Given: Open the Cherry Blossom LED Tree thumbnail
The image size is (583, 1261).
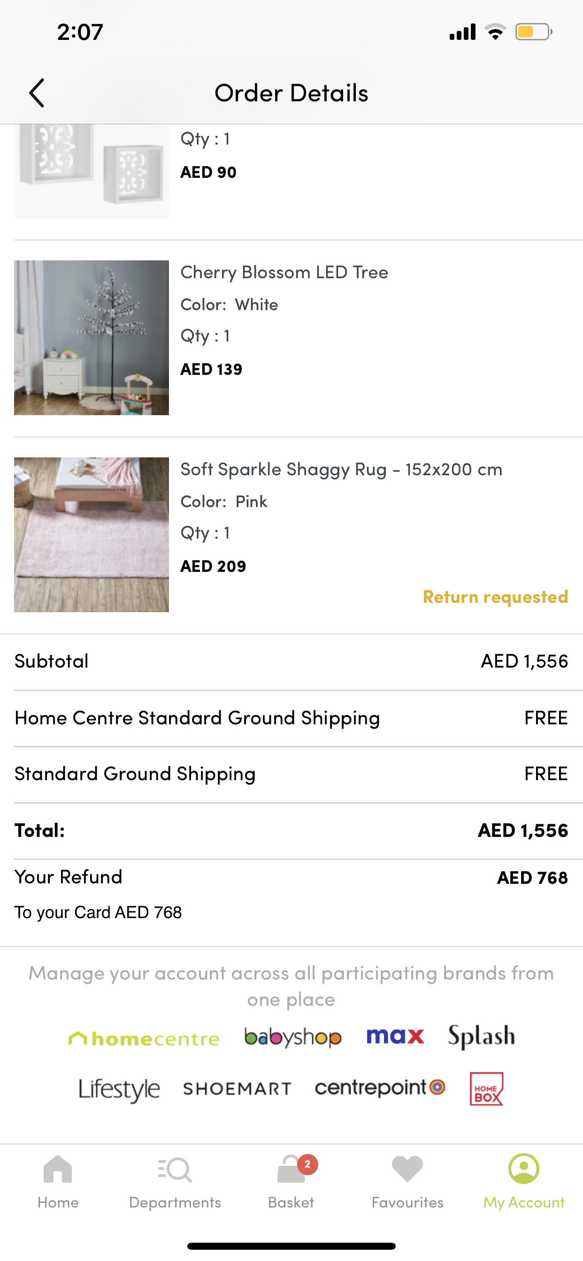Looking at the screenshot, I should point(92,338).
